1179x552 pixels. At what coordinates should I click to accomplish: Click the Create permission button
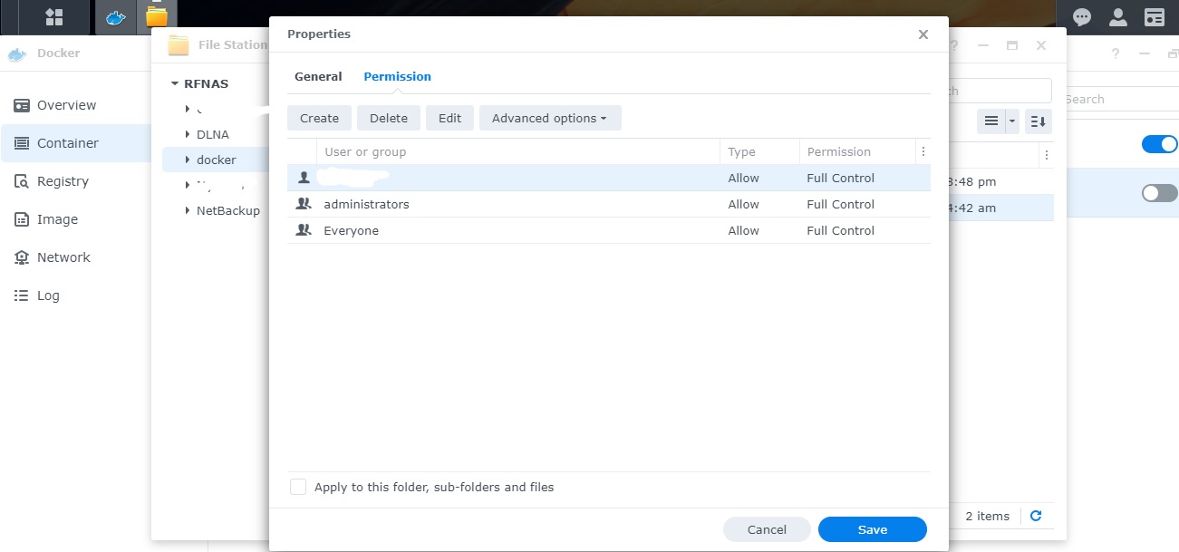[x=319, y=118]
